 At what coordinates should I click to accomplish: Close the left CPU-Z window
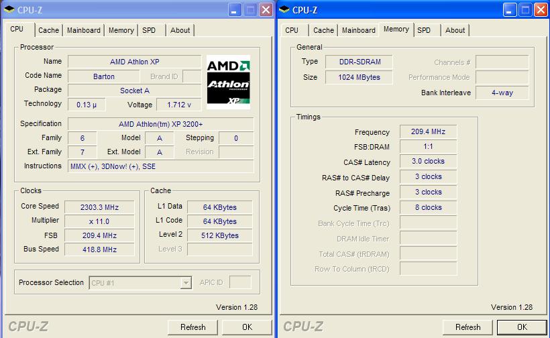point(266,10)
